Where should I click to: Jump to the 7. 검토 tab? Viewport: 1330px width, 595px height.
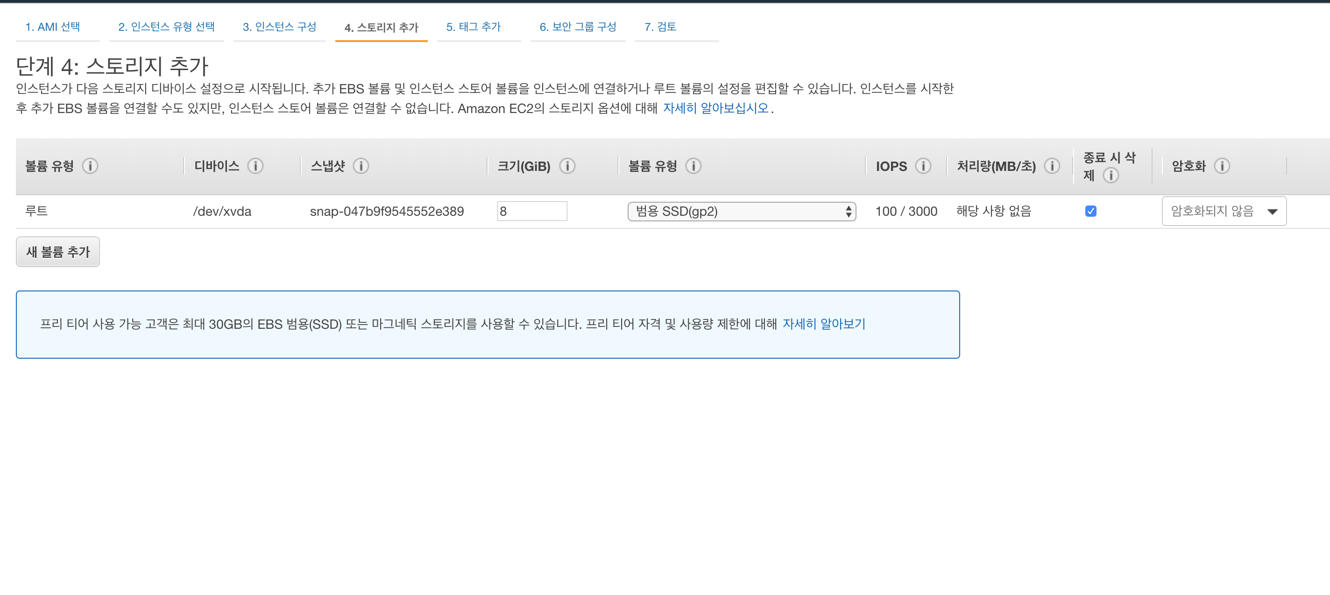660,27
